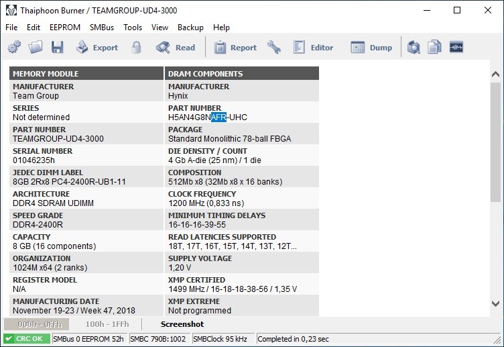Click the MEMORY MODULE column header
The height and width of the screenshot is (347, 504).
pyautogui.click(x=86, y=73)
